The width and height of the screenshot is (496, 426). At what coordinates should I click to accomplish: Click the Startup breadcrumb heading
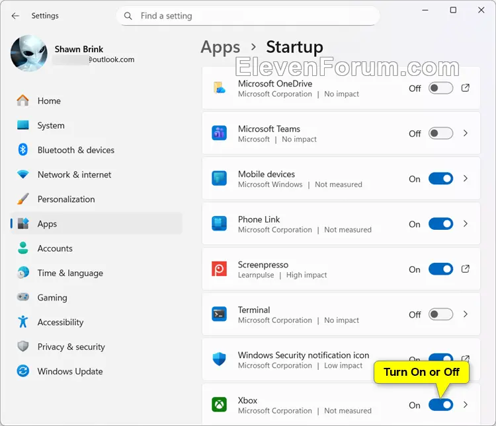[x=294, y=47]
